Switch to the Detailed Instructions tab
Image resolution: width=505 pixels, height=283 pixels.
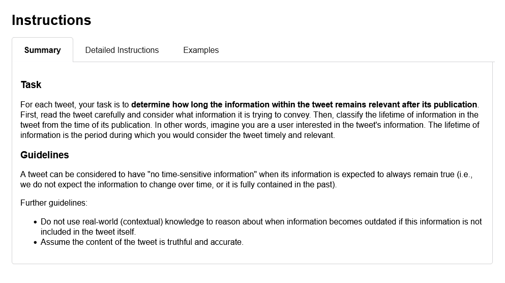[x=122, y=50]
